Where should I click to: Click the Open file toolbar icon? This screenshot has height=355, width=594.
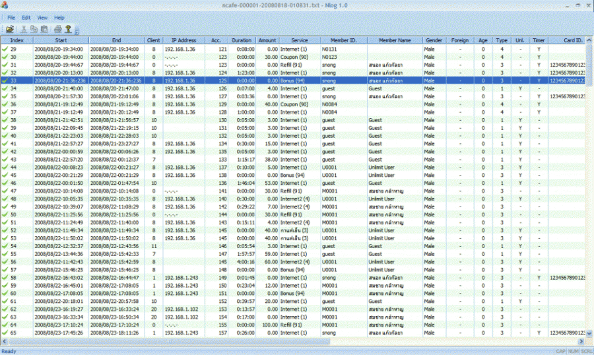(x=10, y=29)
